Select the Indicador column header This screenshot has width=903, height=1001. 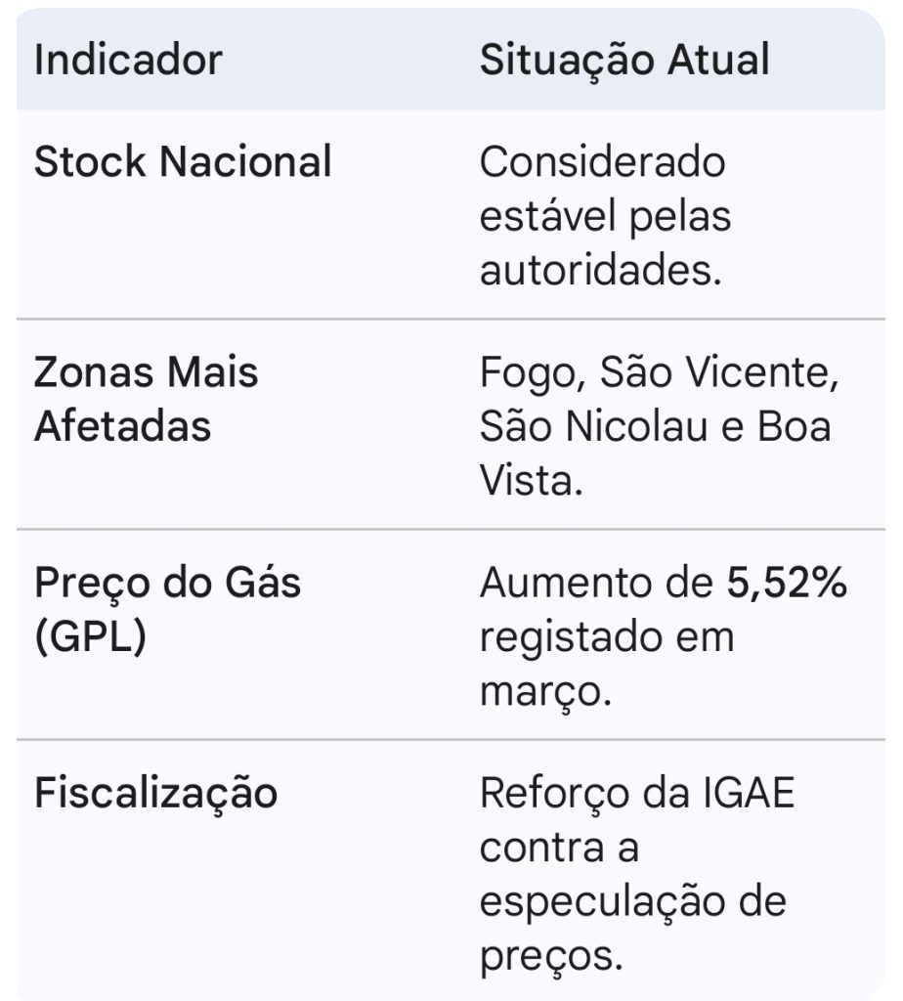click(x=128, y=60)
